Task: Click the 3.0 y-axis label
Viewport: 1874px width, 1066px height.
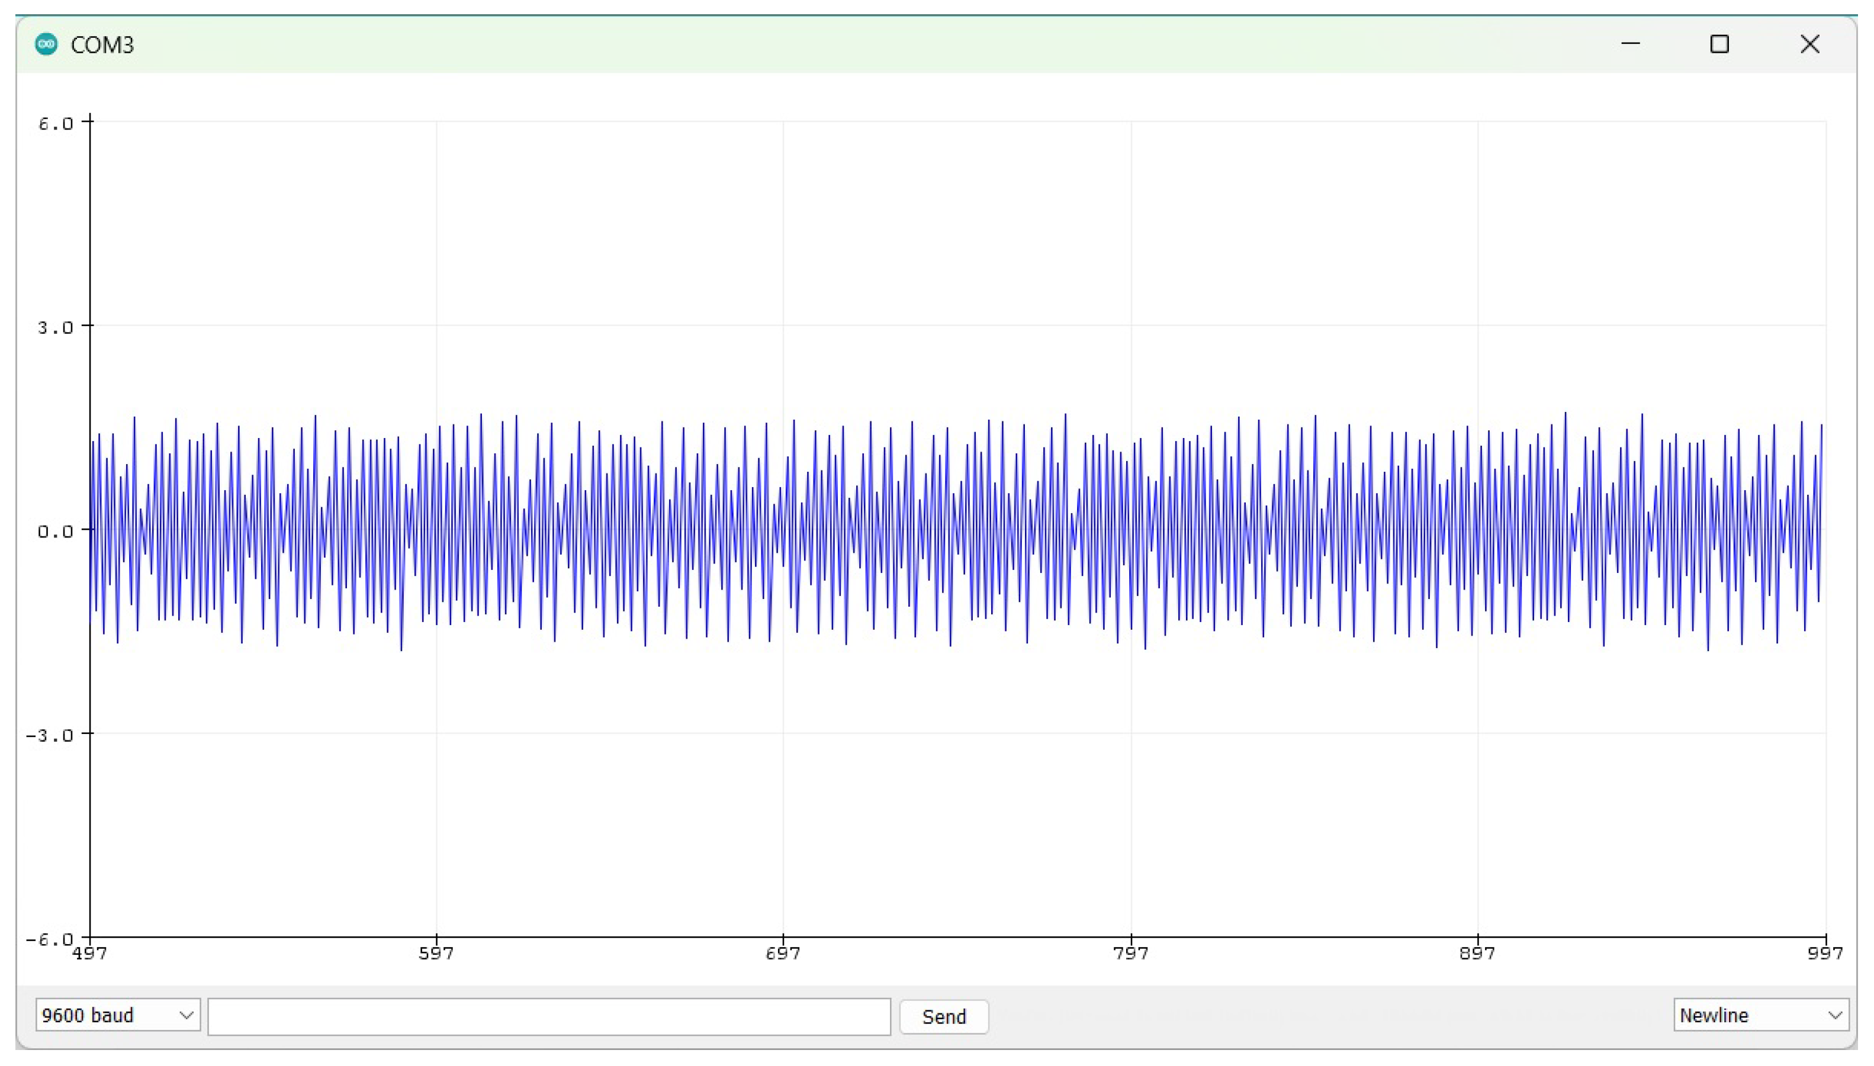Action: click(56, 327)
